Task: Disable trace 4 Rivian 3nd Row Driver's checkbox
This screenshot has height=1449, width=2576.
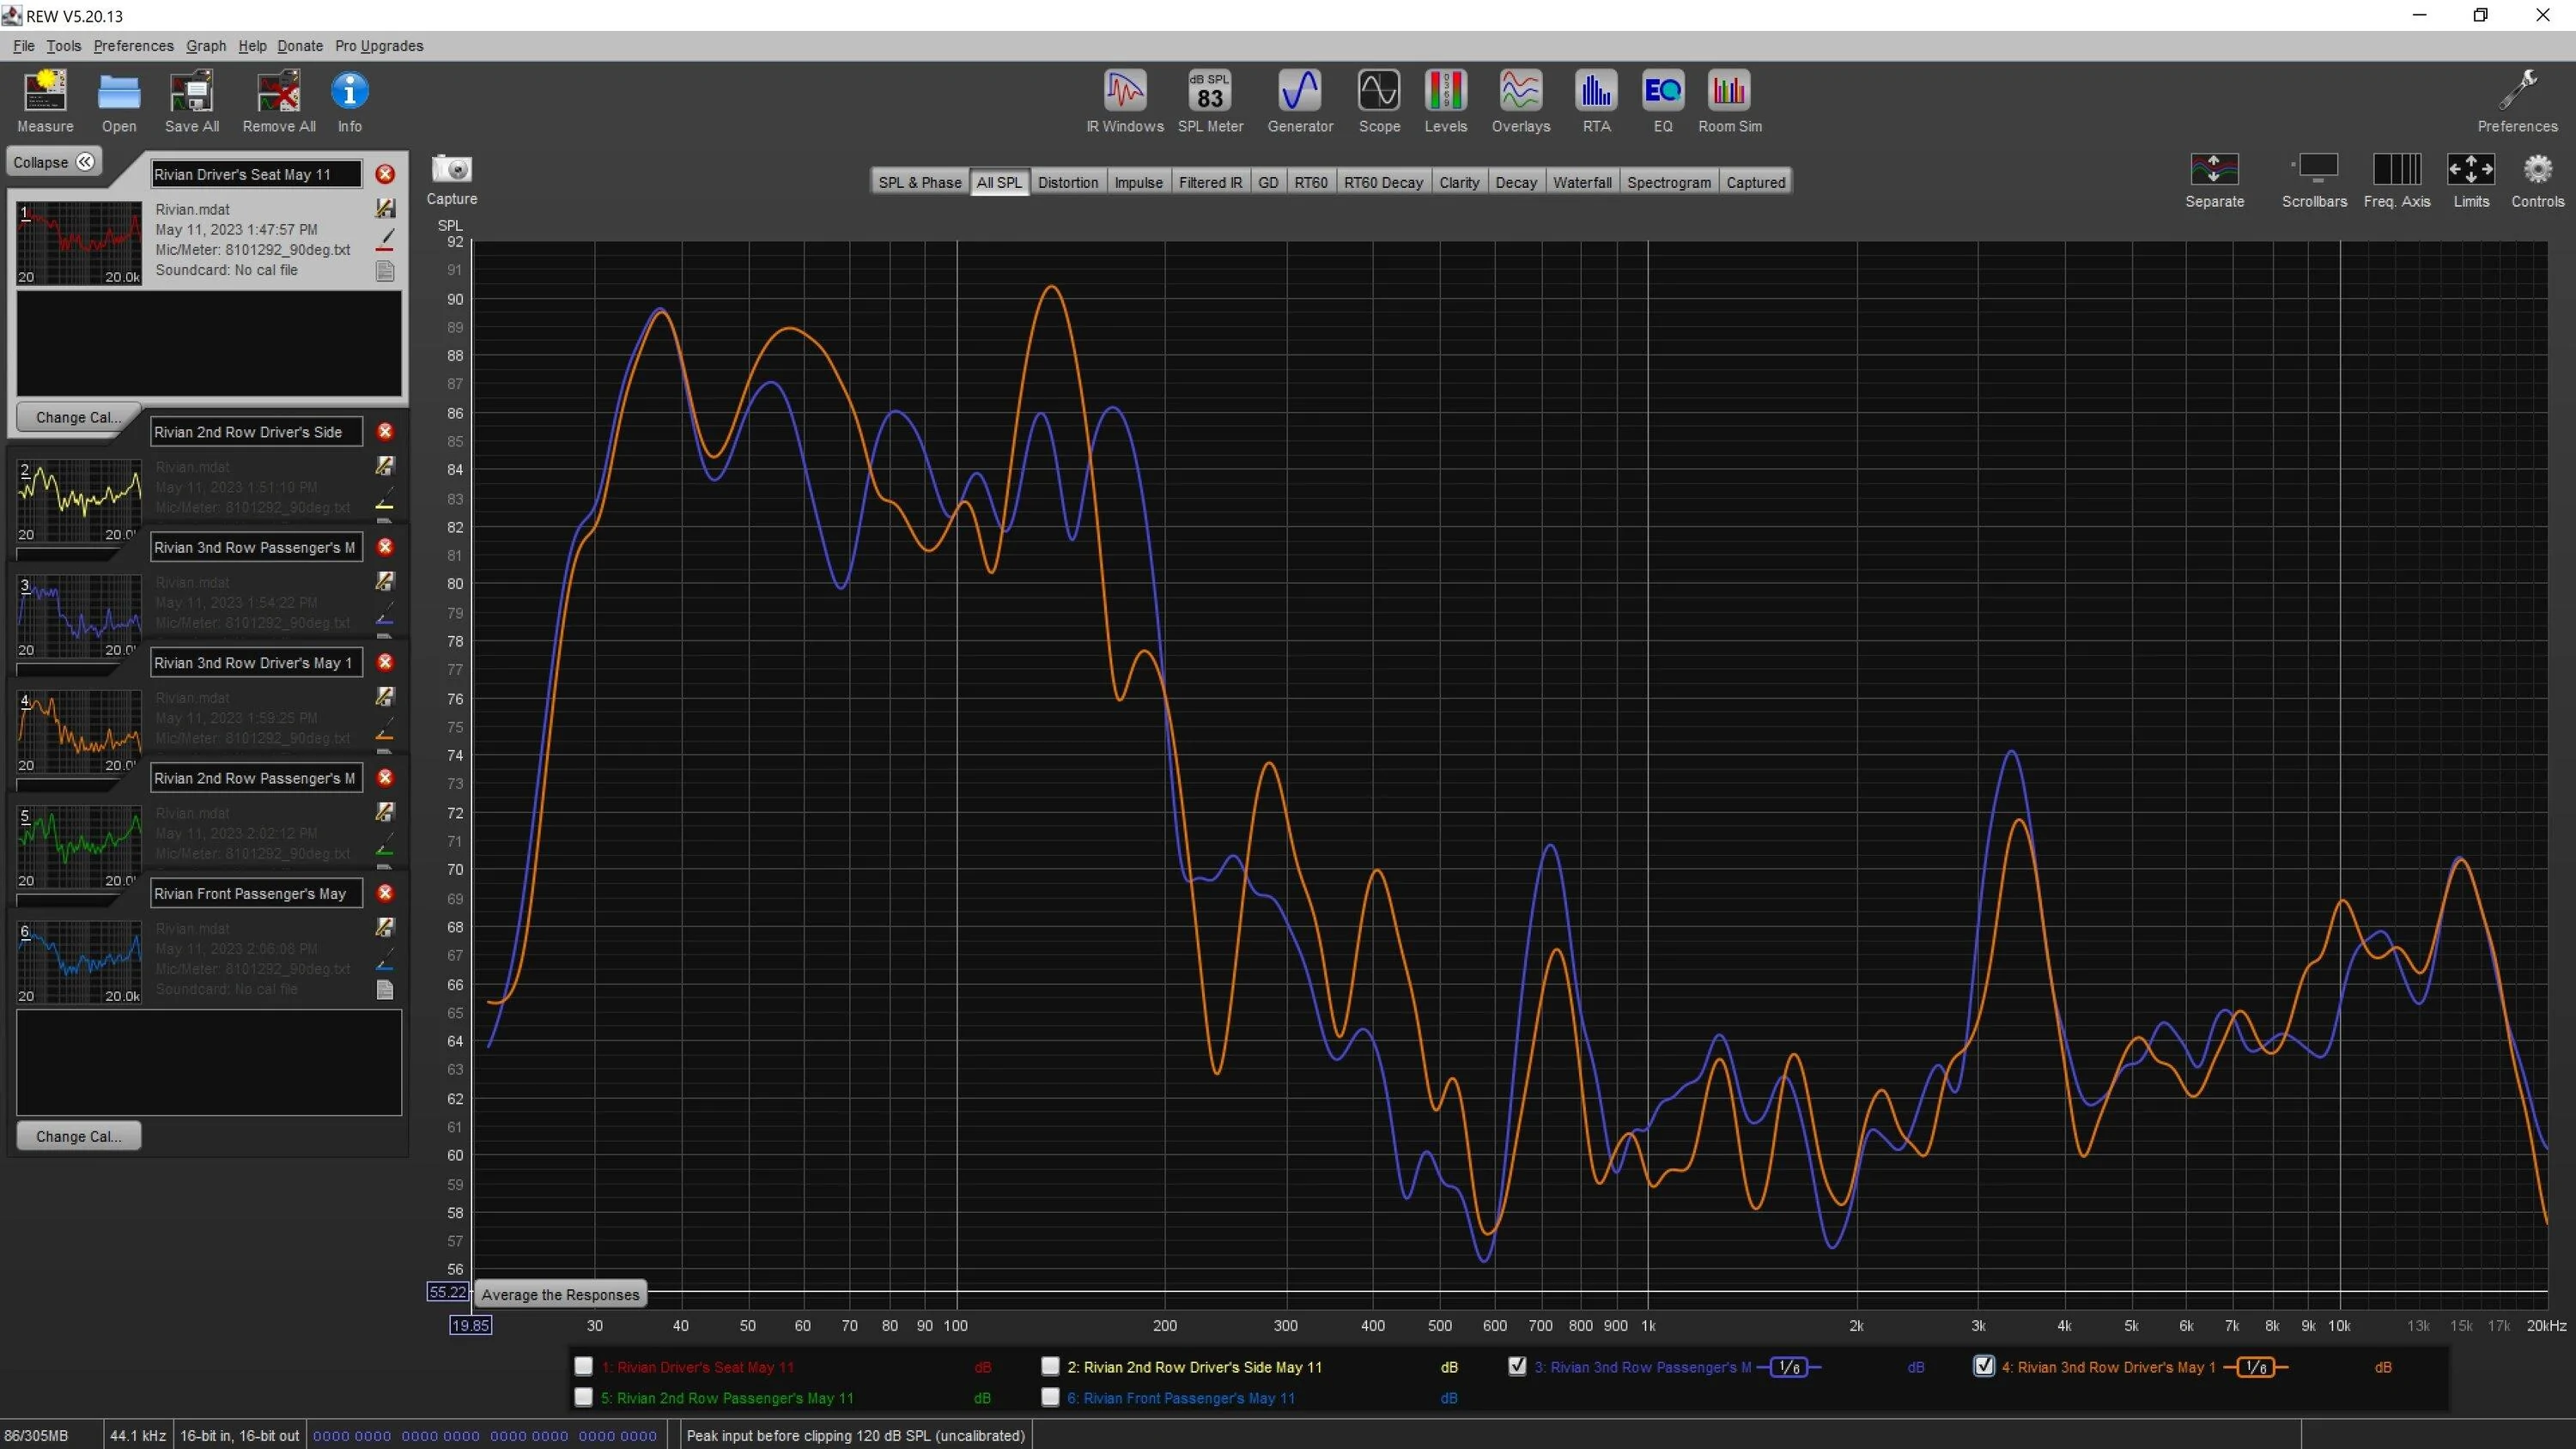Action: tap(1984, 1366)
